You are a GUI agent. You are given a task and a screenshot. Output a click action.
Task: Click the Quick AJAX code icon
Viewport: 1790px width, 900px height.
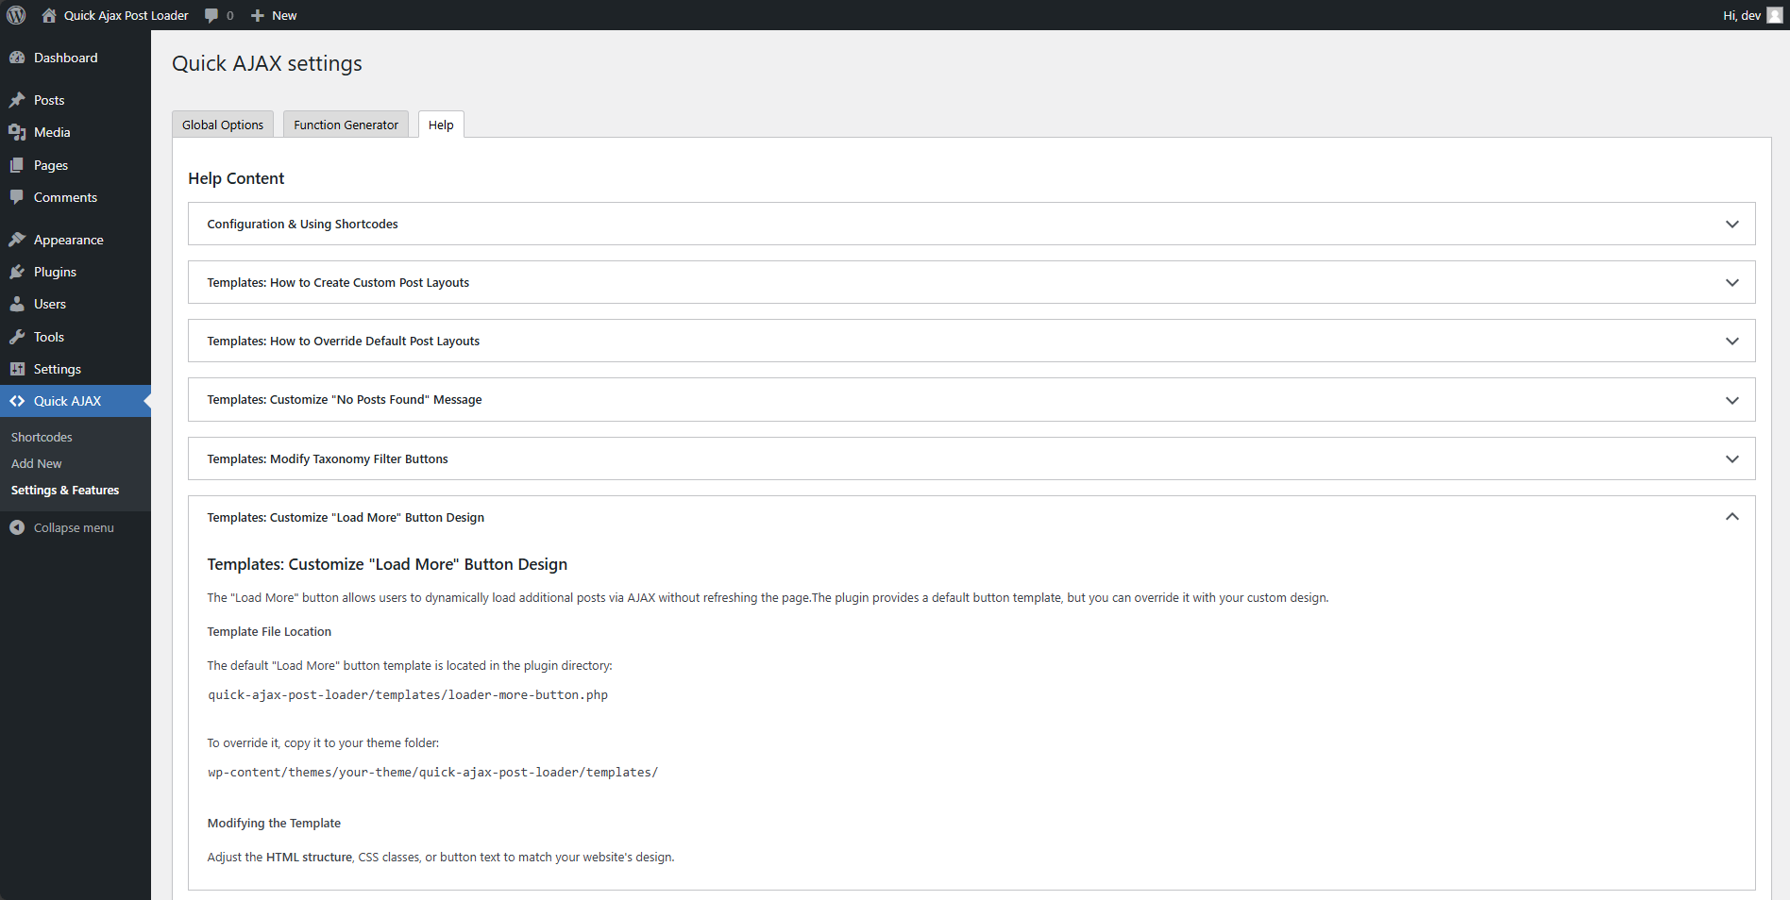[17, 401]
